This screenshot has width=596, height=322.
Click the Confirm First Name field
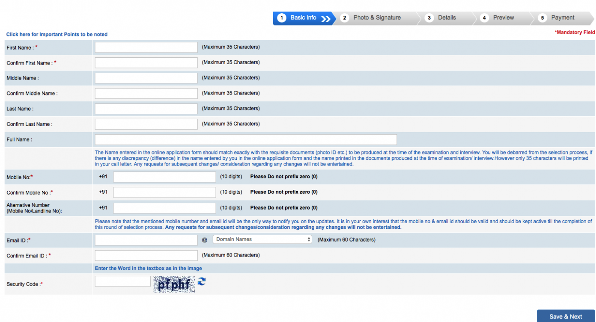pyautogui.click(x=146, y=63)
